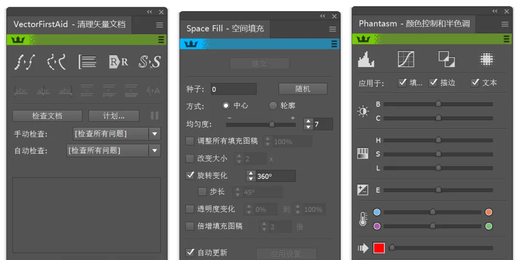Click the S·S outline text icon in VectorFirstAid
Screen dimensions: 524x260
click(x=149, y=62)
